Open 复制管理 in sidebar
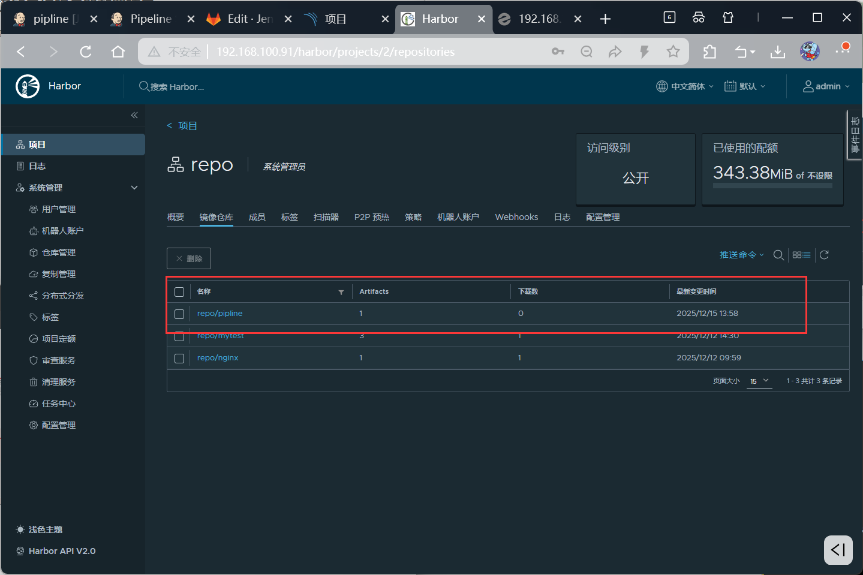Screen dimensions: 863x575 pyautogui.click(x=59, y=274)
